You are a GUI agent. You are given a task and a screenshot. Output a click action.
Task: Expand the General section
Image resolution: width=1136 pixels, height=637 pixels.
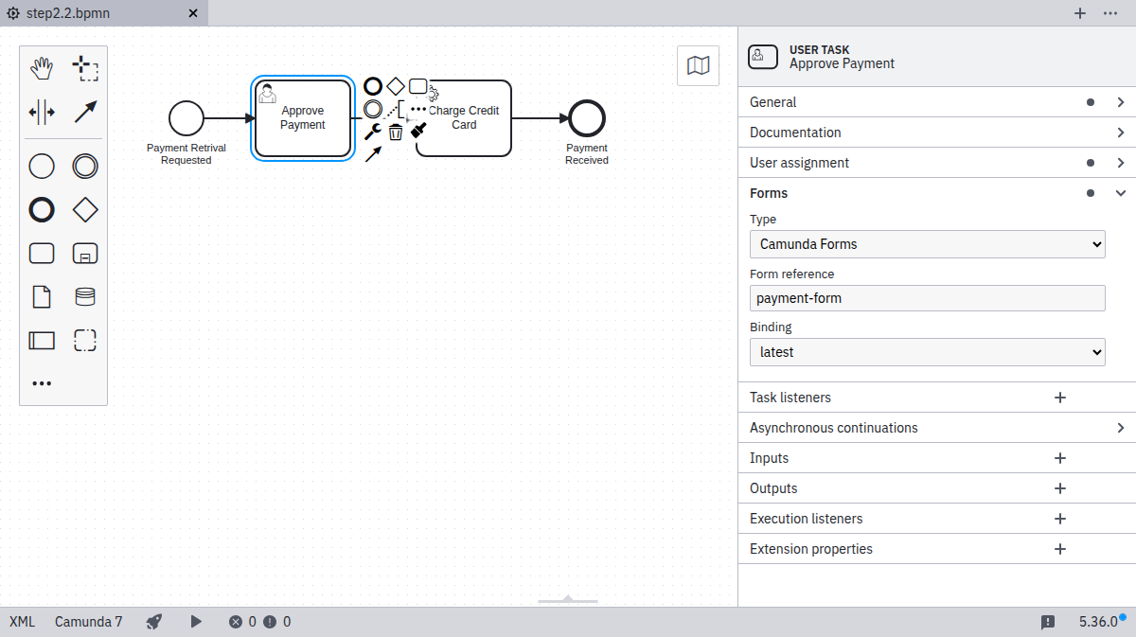coord(936,102)
